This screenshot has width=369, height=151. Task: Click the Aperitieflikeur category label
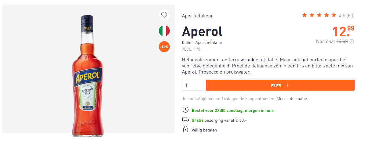coord(197,16)
